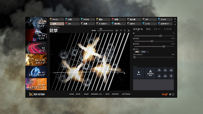
Task: Select the dark toggle option next to 通常
Action: point(143,52)
